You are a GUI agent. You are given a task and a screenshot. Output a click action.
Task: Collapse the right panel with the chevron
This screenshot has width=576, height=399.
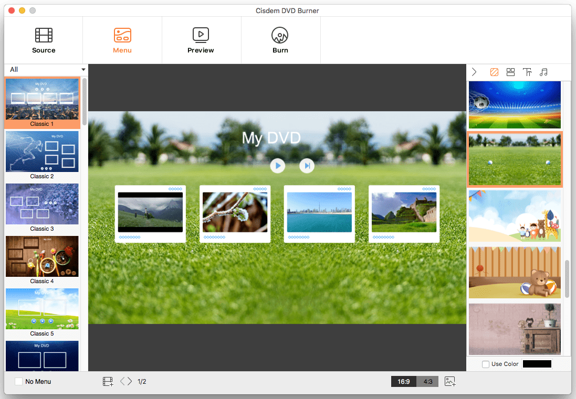[x=474, y=72]
